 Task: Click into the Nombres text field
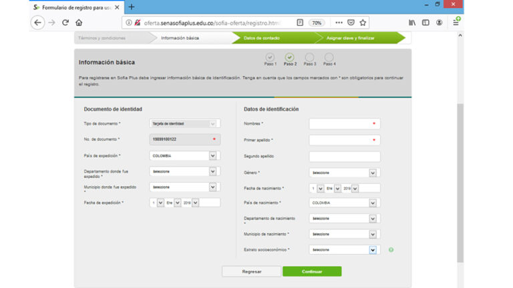344,124
